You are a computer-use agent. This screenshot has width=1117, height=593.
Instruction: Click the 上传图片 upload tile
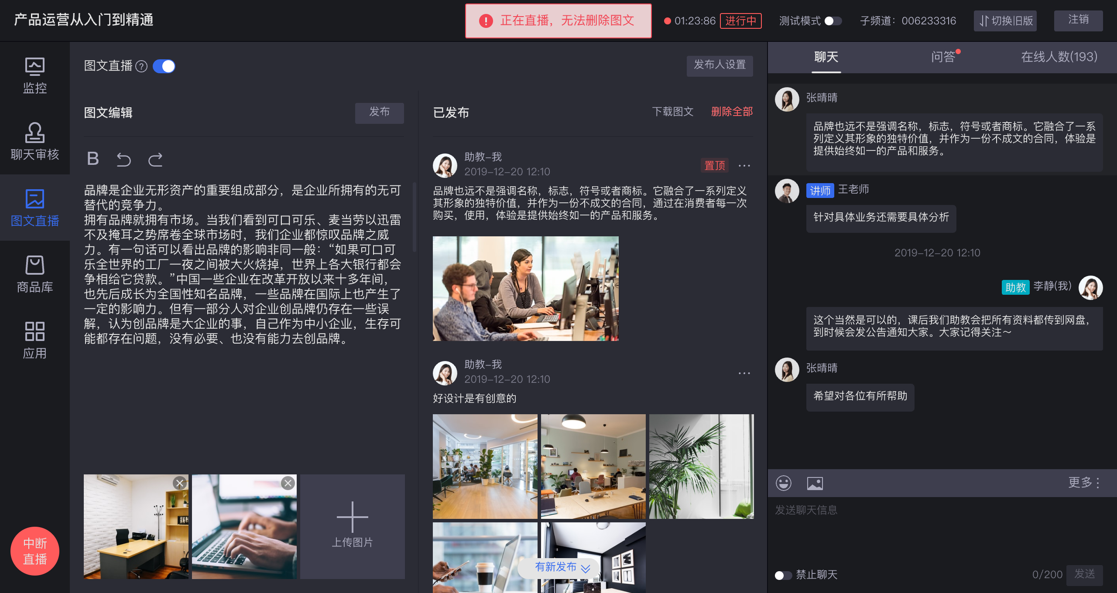(353, 527)
